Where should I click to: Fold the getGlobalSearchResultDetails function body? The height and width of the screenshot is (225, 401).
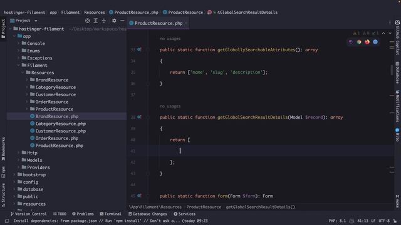click(x=148, y=117)
